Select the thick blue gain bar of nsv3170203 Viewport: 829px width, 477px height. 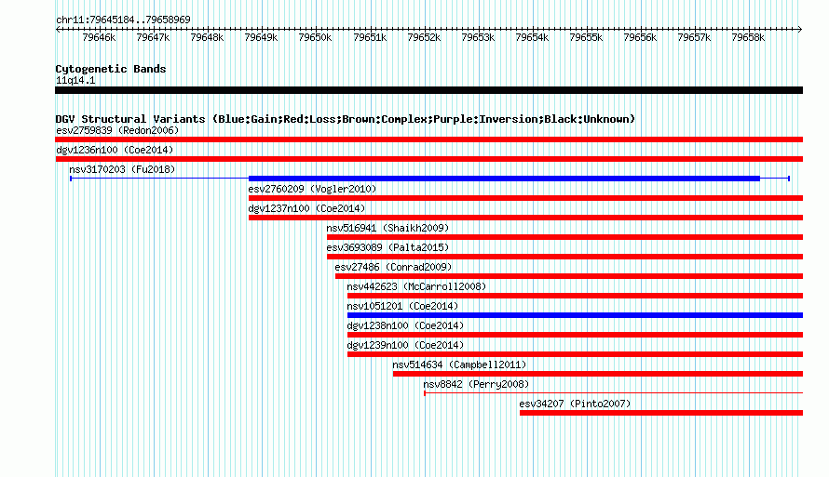(504, 179)
